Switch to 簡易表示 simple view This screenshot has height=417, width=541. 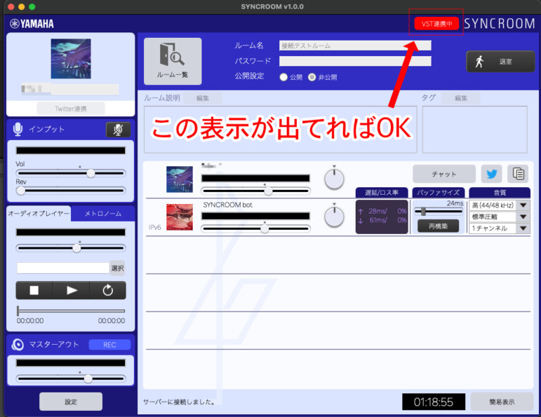coord(502,401)
